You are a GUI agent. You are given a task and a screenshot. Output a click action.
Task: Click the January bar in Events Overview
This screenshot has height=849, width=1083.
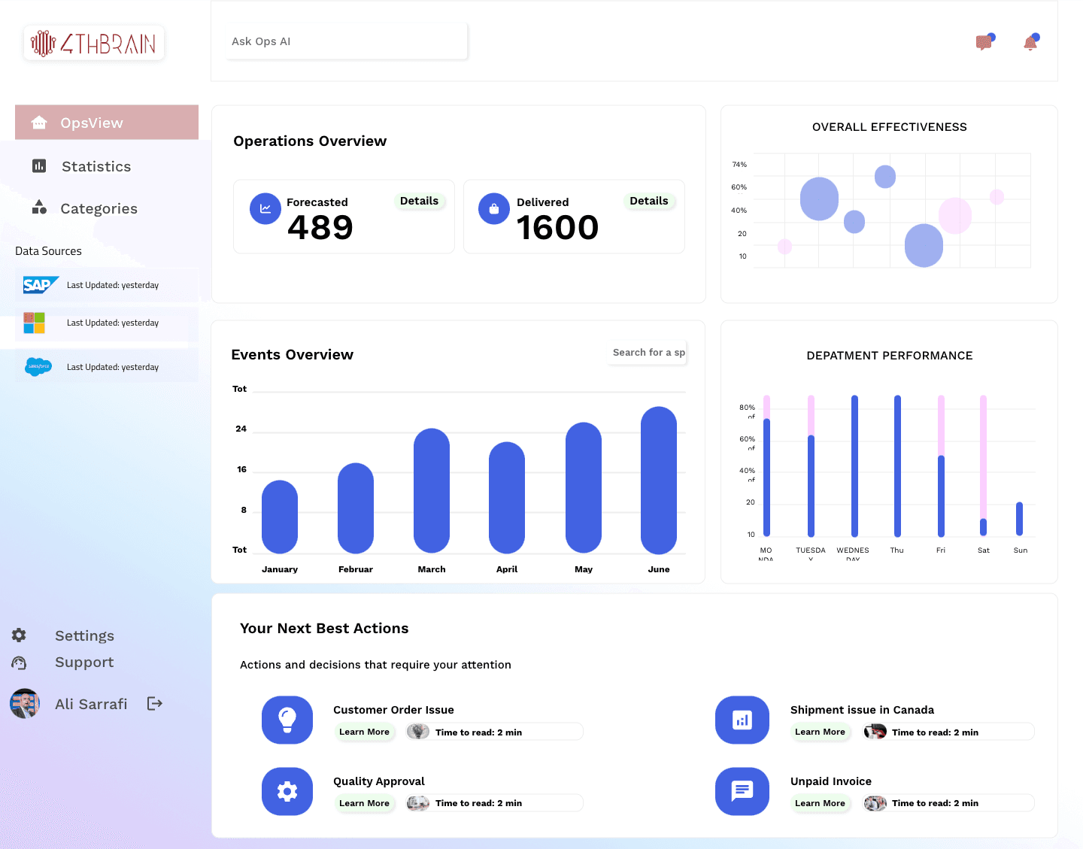coord(280,517)
